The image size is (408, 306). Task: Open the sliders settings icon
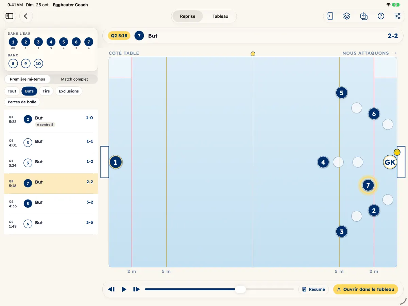(398, 16)
